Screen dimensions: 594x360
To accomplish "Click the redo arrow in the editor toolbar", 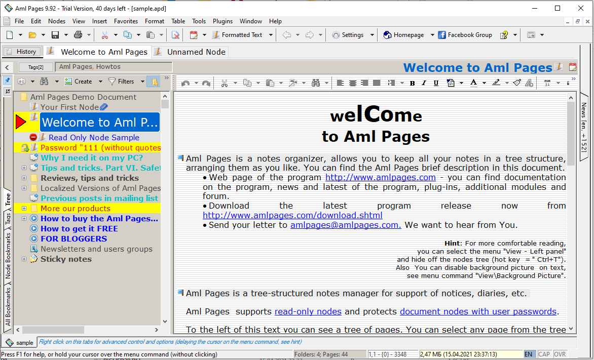I will pos(206,83).
